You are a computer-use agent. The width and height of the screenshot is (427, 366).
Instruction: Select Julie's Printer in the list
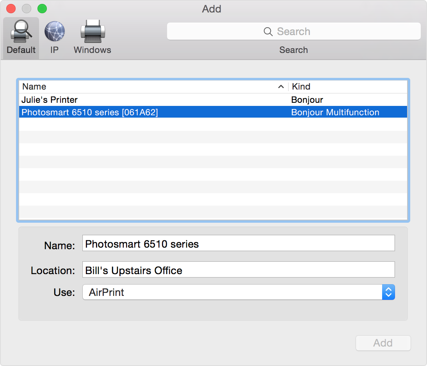point(213,100)
